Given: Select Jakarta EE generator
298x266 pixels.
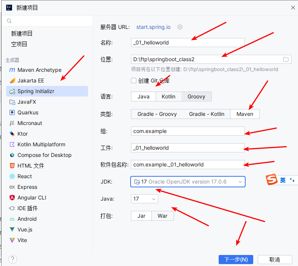Looking at the screenshot, I should (47, 81).
